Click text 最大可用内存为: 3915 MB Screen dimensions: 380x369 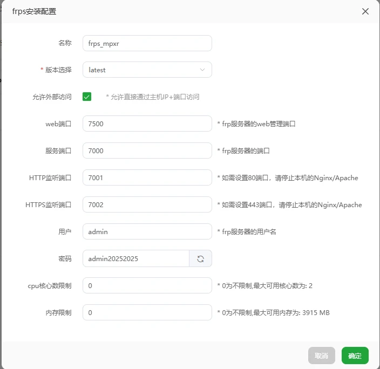(x=291, y=313)
